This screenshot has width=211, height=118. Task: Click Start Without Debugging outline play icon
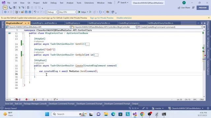[90, 12]
